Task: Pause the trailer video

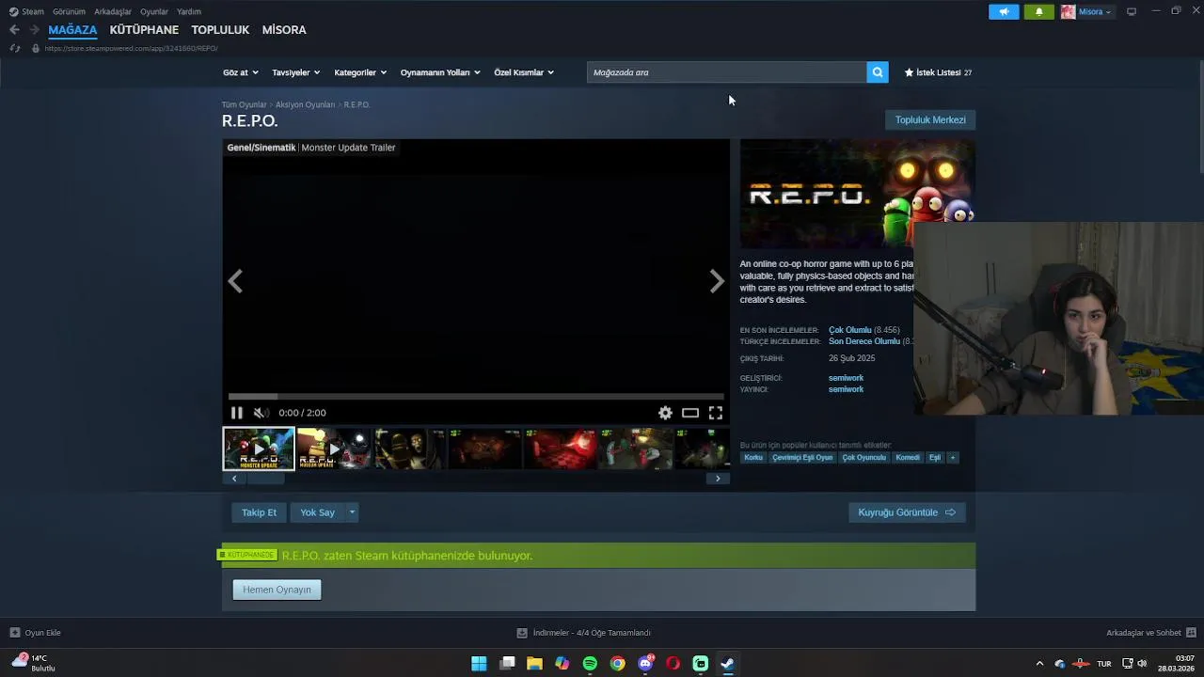Action: pyautogui.click(x=237, y=413)
